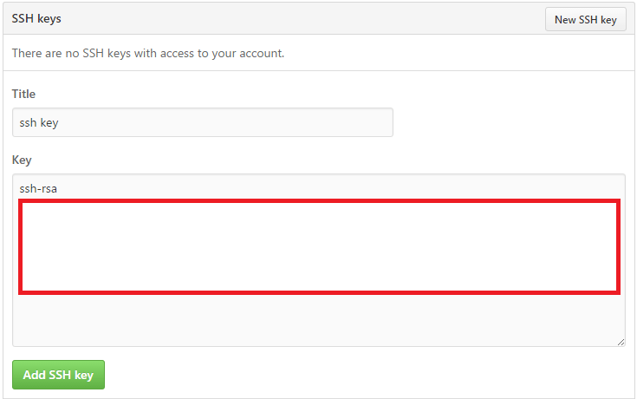Click the bottom-left corner of Key textarea
637x399 pixels.
19,340
